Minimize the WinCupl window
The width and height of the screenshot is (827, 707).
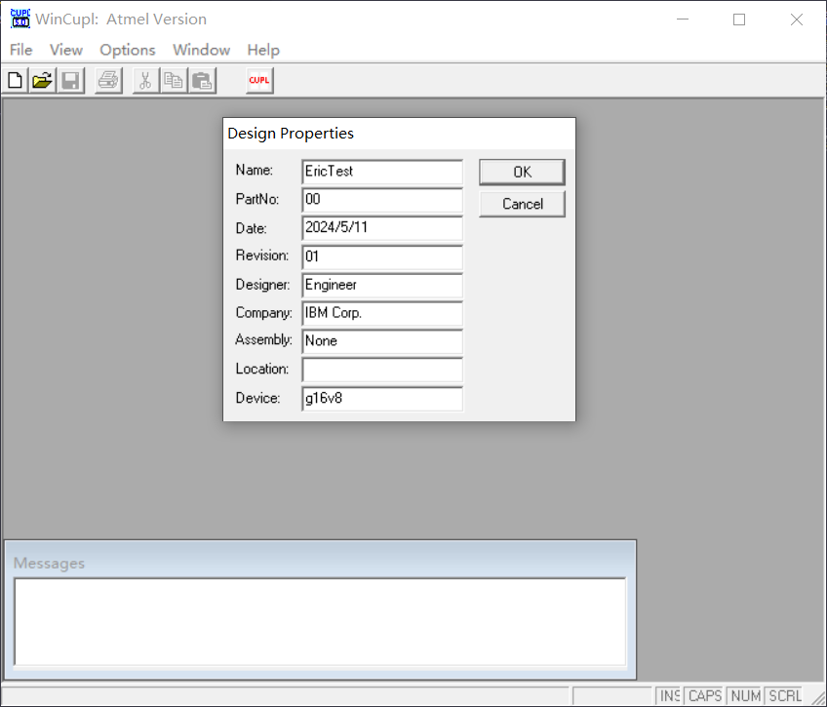point(683,20)
